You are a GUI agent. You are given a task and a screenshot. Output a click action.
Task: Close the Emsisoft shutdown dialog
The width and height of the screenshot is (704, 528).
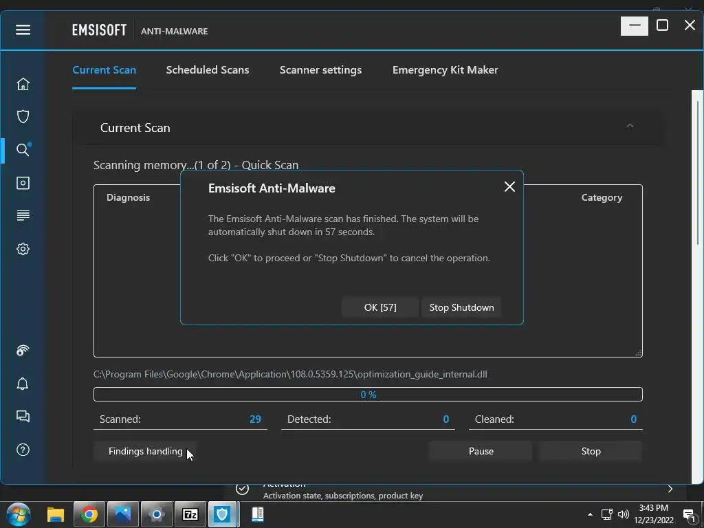[509, 187]
